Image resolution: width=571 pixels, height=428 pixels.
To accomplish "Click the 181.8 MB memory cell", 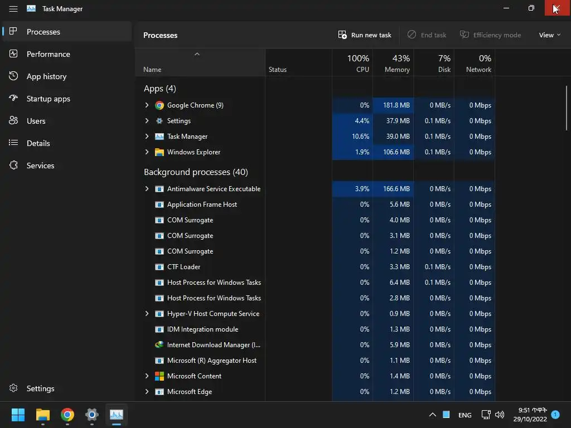I will tap(393, 105).
